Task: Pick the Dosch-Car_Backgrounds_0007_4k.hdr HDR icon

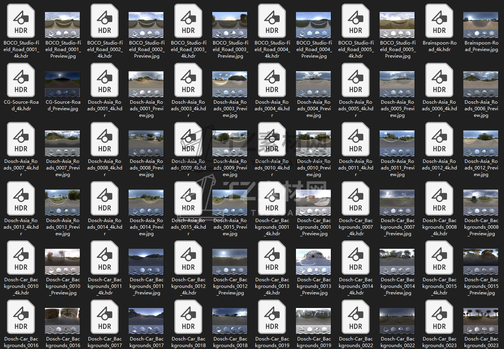Action: coord(356,199)
